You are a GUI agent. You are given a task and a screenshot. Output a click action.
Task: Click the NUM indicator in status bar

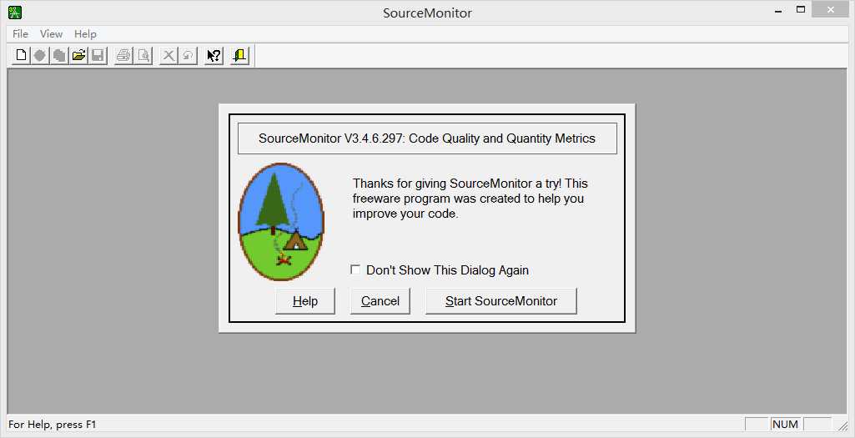click(785, 424)
